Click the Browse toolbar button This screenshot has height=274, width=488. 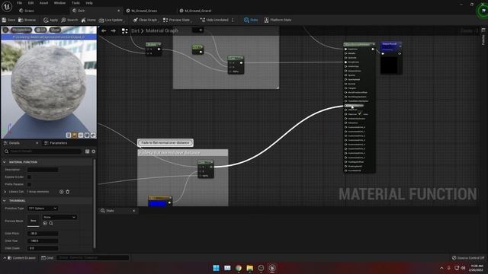27,20
